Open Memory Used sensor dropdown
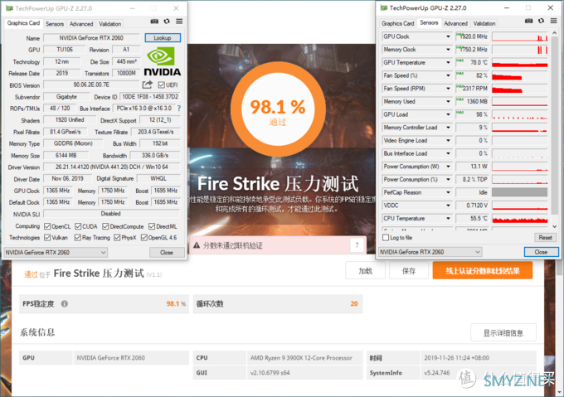 click(x=448, y=101)
